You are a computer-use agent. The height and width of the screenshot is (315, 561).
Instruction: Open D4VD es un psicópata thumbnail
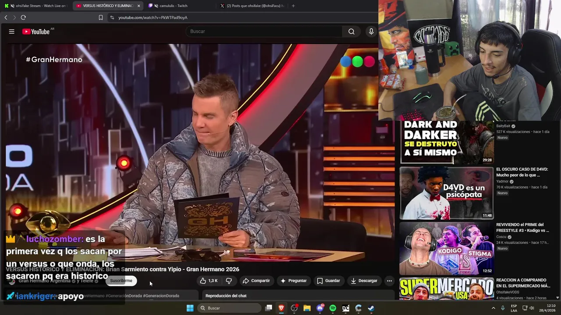(447, 193)
